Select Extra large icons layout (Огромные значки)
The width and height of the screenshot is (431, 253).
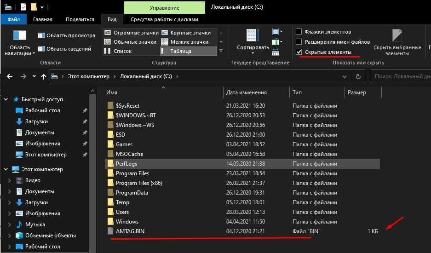131,33
